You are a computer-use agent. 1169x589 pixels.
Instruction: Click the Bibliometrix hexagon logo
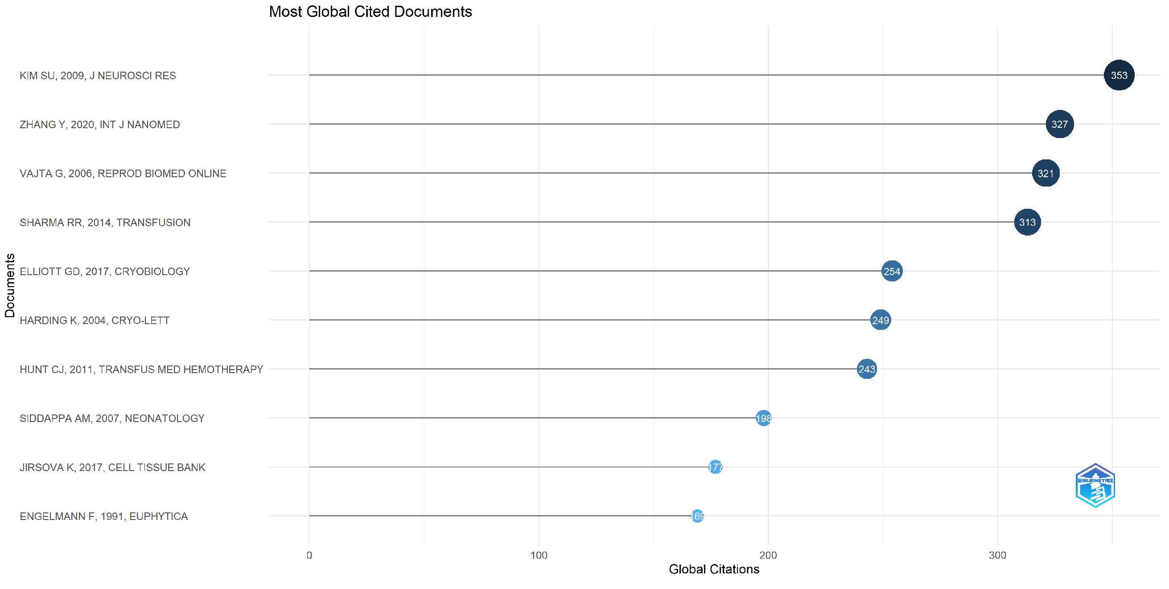point(1095,485)
